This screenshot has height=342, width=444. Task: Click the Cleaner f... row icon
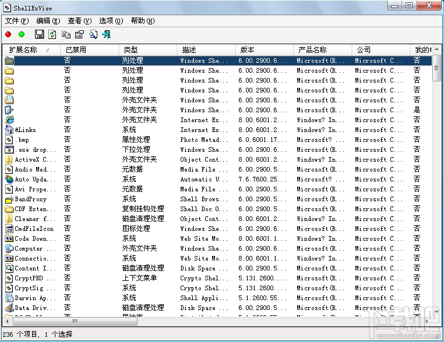9,219
